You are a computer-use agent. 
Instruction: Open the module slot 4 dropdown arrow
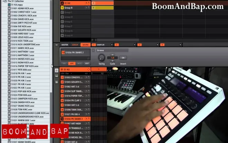click(180, 45)
